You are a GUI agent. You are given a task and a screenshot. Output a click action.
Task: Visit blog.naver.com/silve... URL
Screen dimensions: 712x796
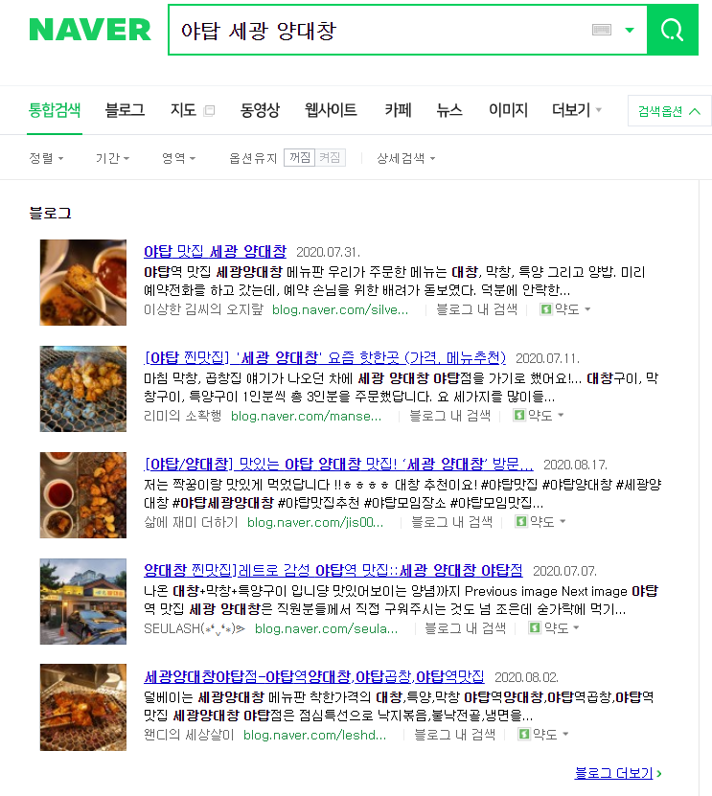(x=340, y=309)
